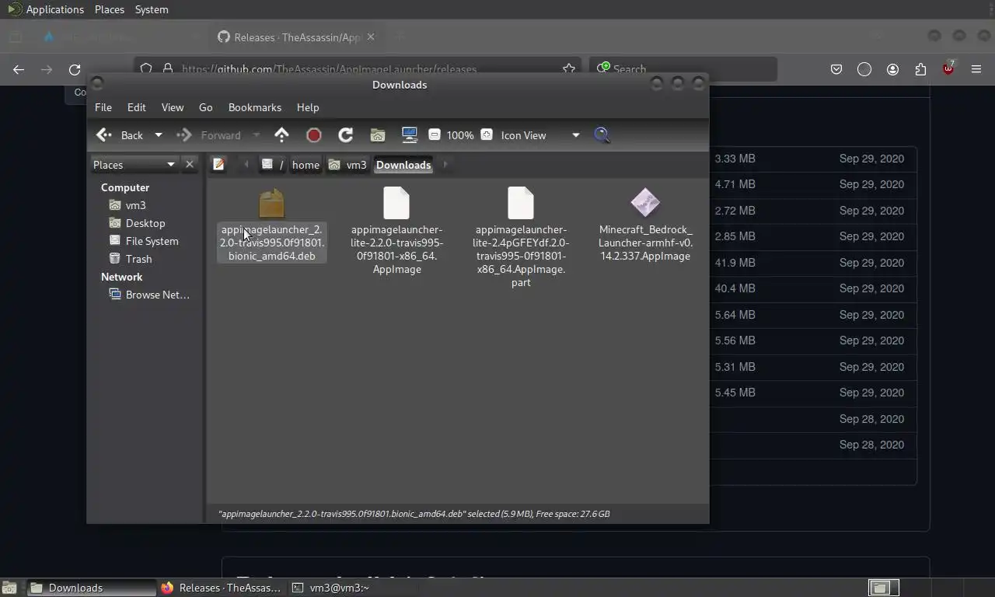Open Pocket save icon in Firefox
Viewport: 995px width, 597px height.
(836, 69)
